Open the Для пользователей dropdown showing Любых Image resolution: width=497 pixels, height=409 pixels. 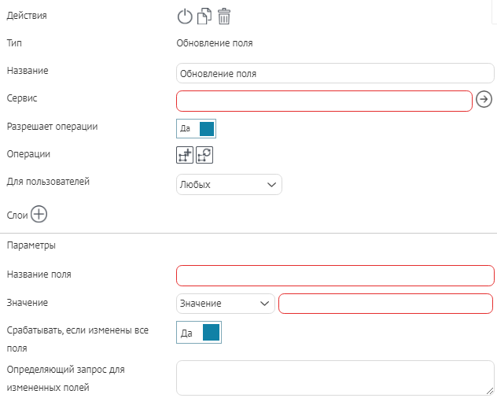tap(229, 185)
